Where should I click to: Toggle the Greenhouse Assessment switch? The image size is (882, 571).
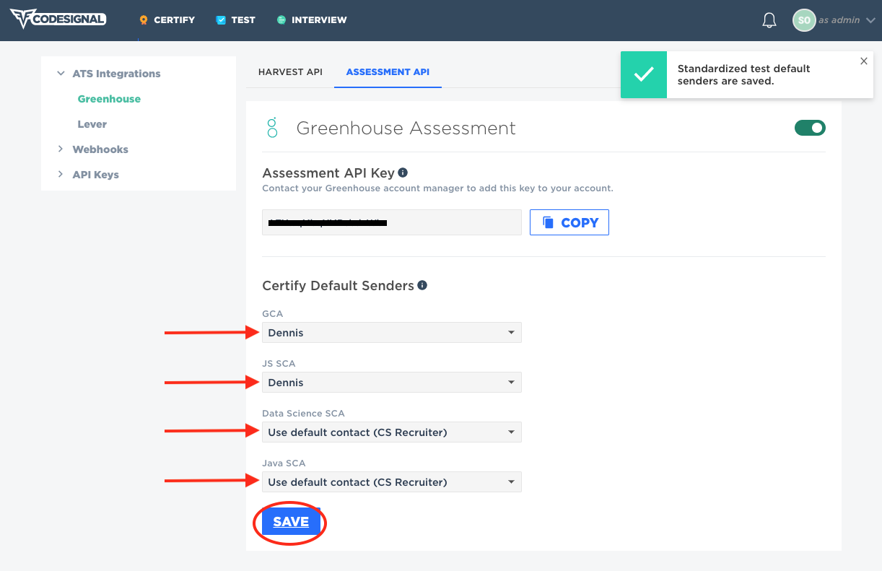(x=810, y=128)
